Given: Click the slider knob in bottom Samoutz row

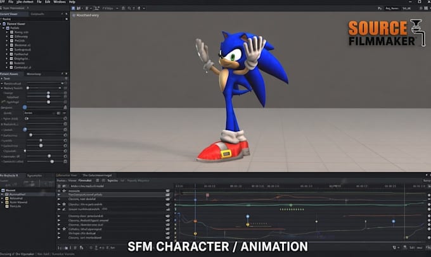Looking at the screenshot, I should click(x=52, y=161).
